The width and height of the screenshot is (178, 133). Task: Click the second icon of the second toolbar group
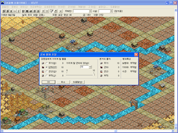point(27,11)
